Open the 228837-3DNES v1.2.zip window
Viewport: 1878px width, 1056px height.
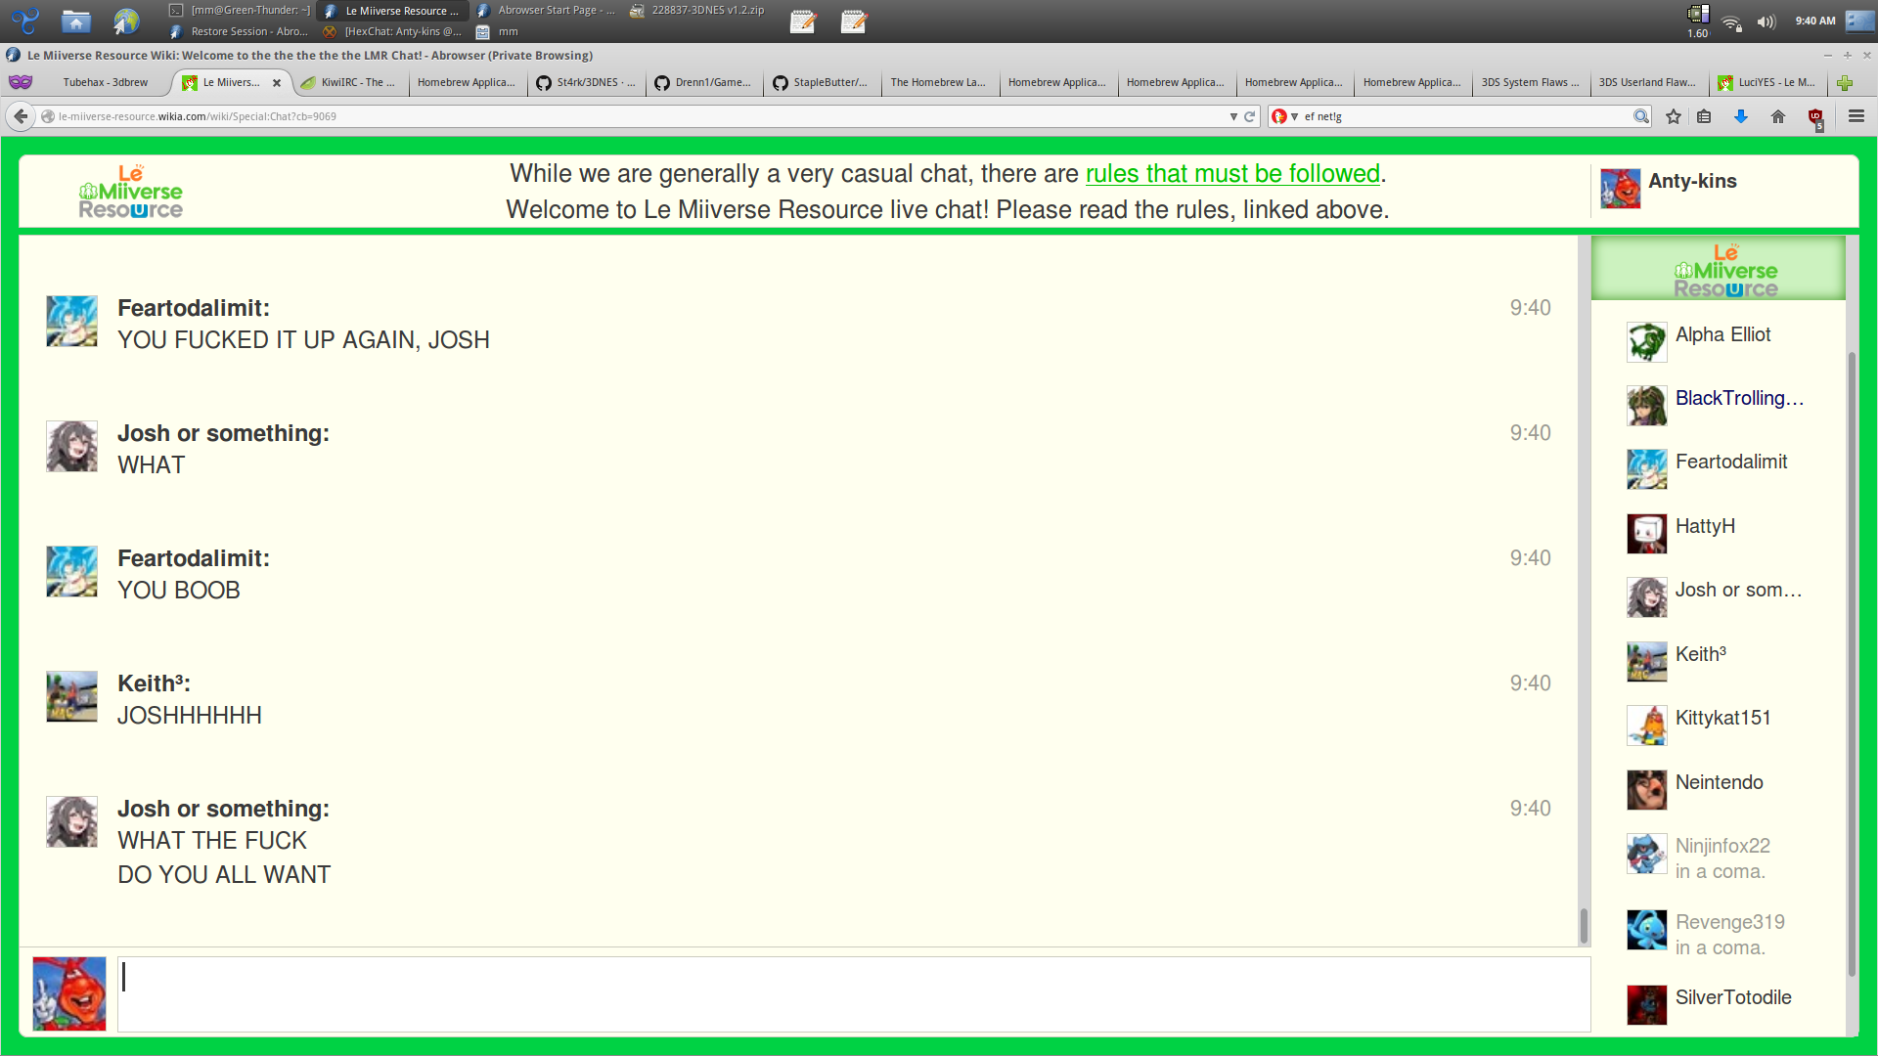(698, 10)
